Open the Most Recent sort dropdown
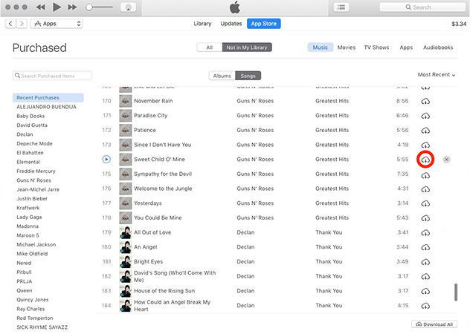Screen dimensions: 470x334 tap(437, 74)
